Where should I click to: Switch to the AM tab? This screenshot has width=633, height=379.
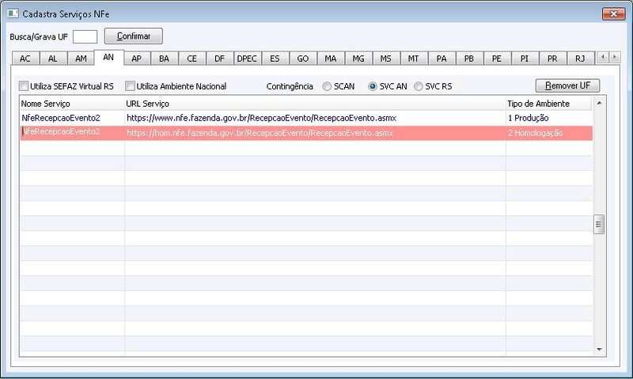tap(81, 59)
